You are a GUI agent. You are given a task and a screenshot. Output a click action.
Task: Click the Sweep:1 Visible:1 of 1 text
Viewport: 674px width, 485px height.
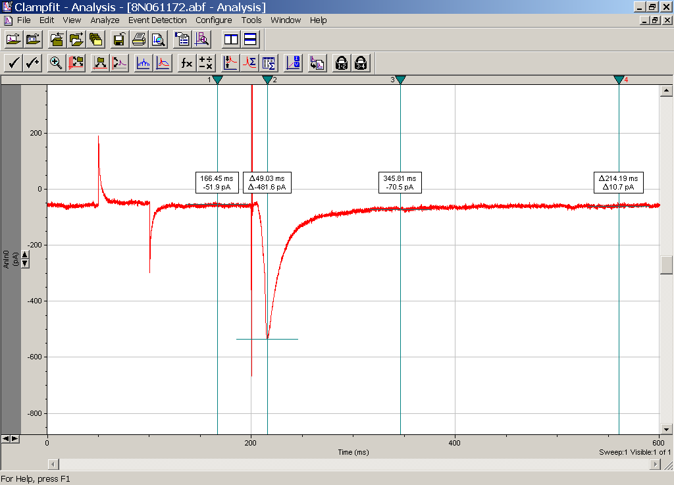point(635,452)
